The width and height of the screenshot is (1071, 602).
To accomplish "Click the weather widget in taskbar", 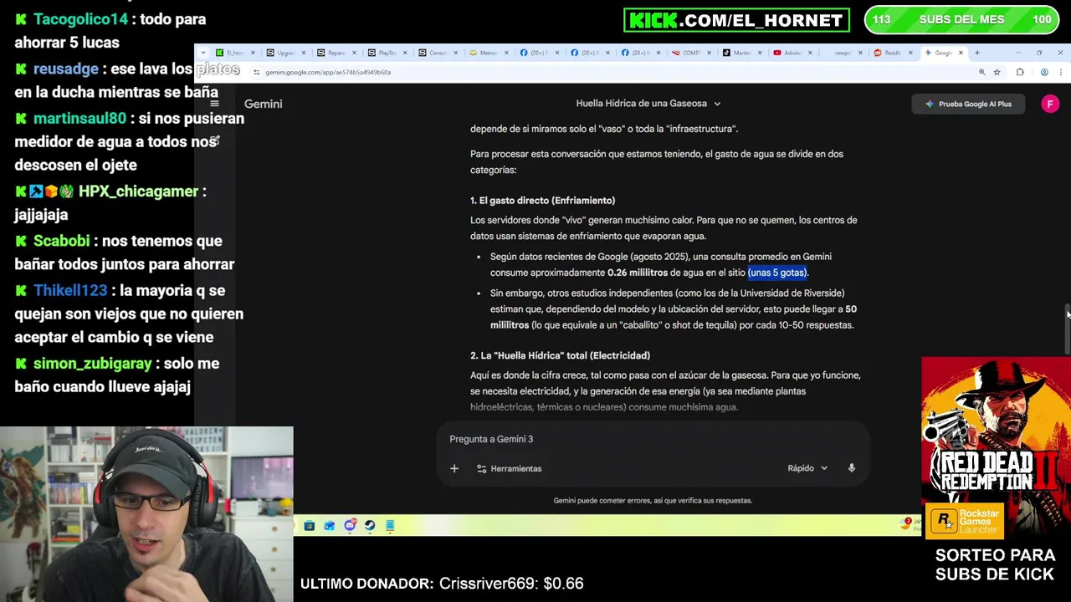I will click(912, 524).
